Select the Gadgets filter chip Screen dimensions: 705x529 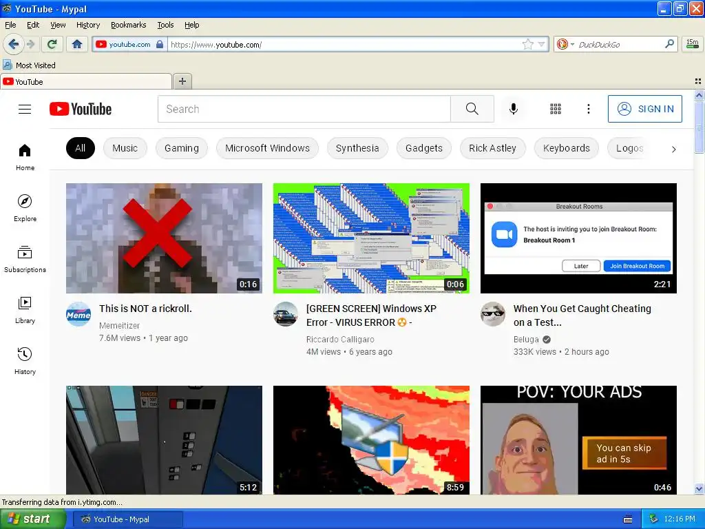pyautogui.click(x=424, y=148)
